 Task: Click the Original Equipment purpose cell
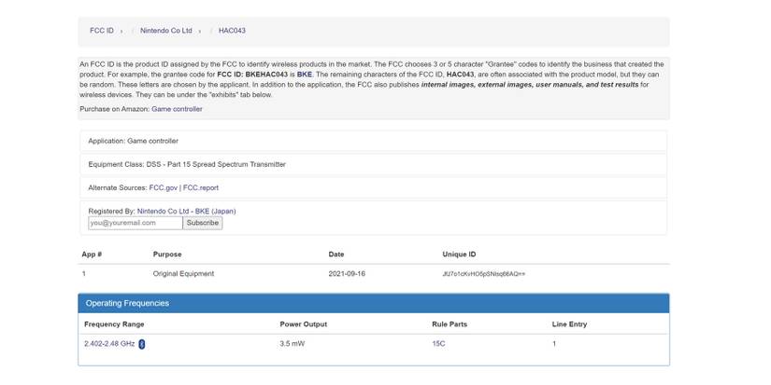point(183,274)
